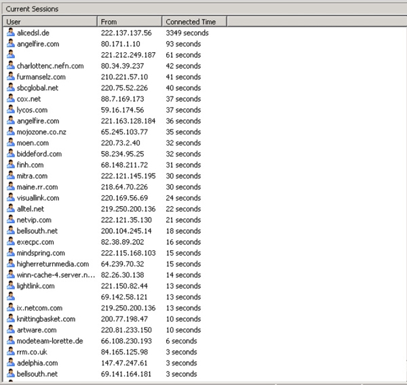The width and height of the screenshot is (407, 385).
Task: Select IP address 58.234.95.25
Action: [x=123, y=154]
